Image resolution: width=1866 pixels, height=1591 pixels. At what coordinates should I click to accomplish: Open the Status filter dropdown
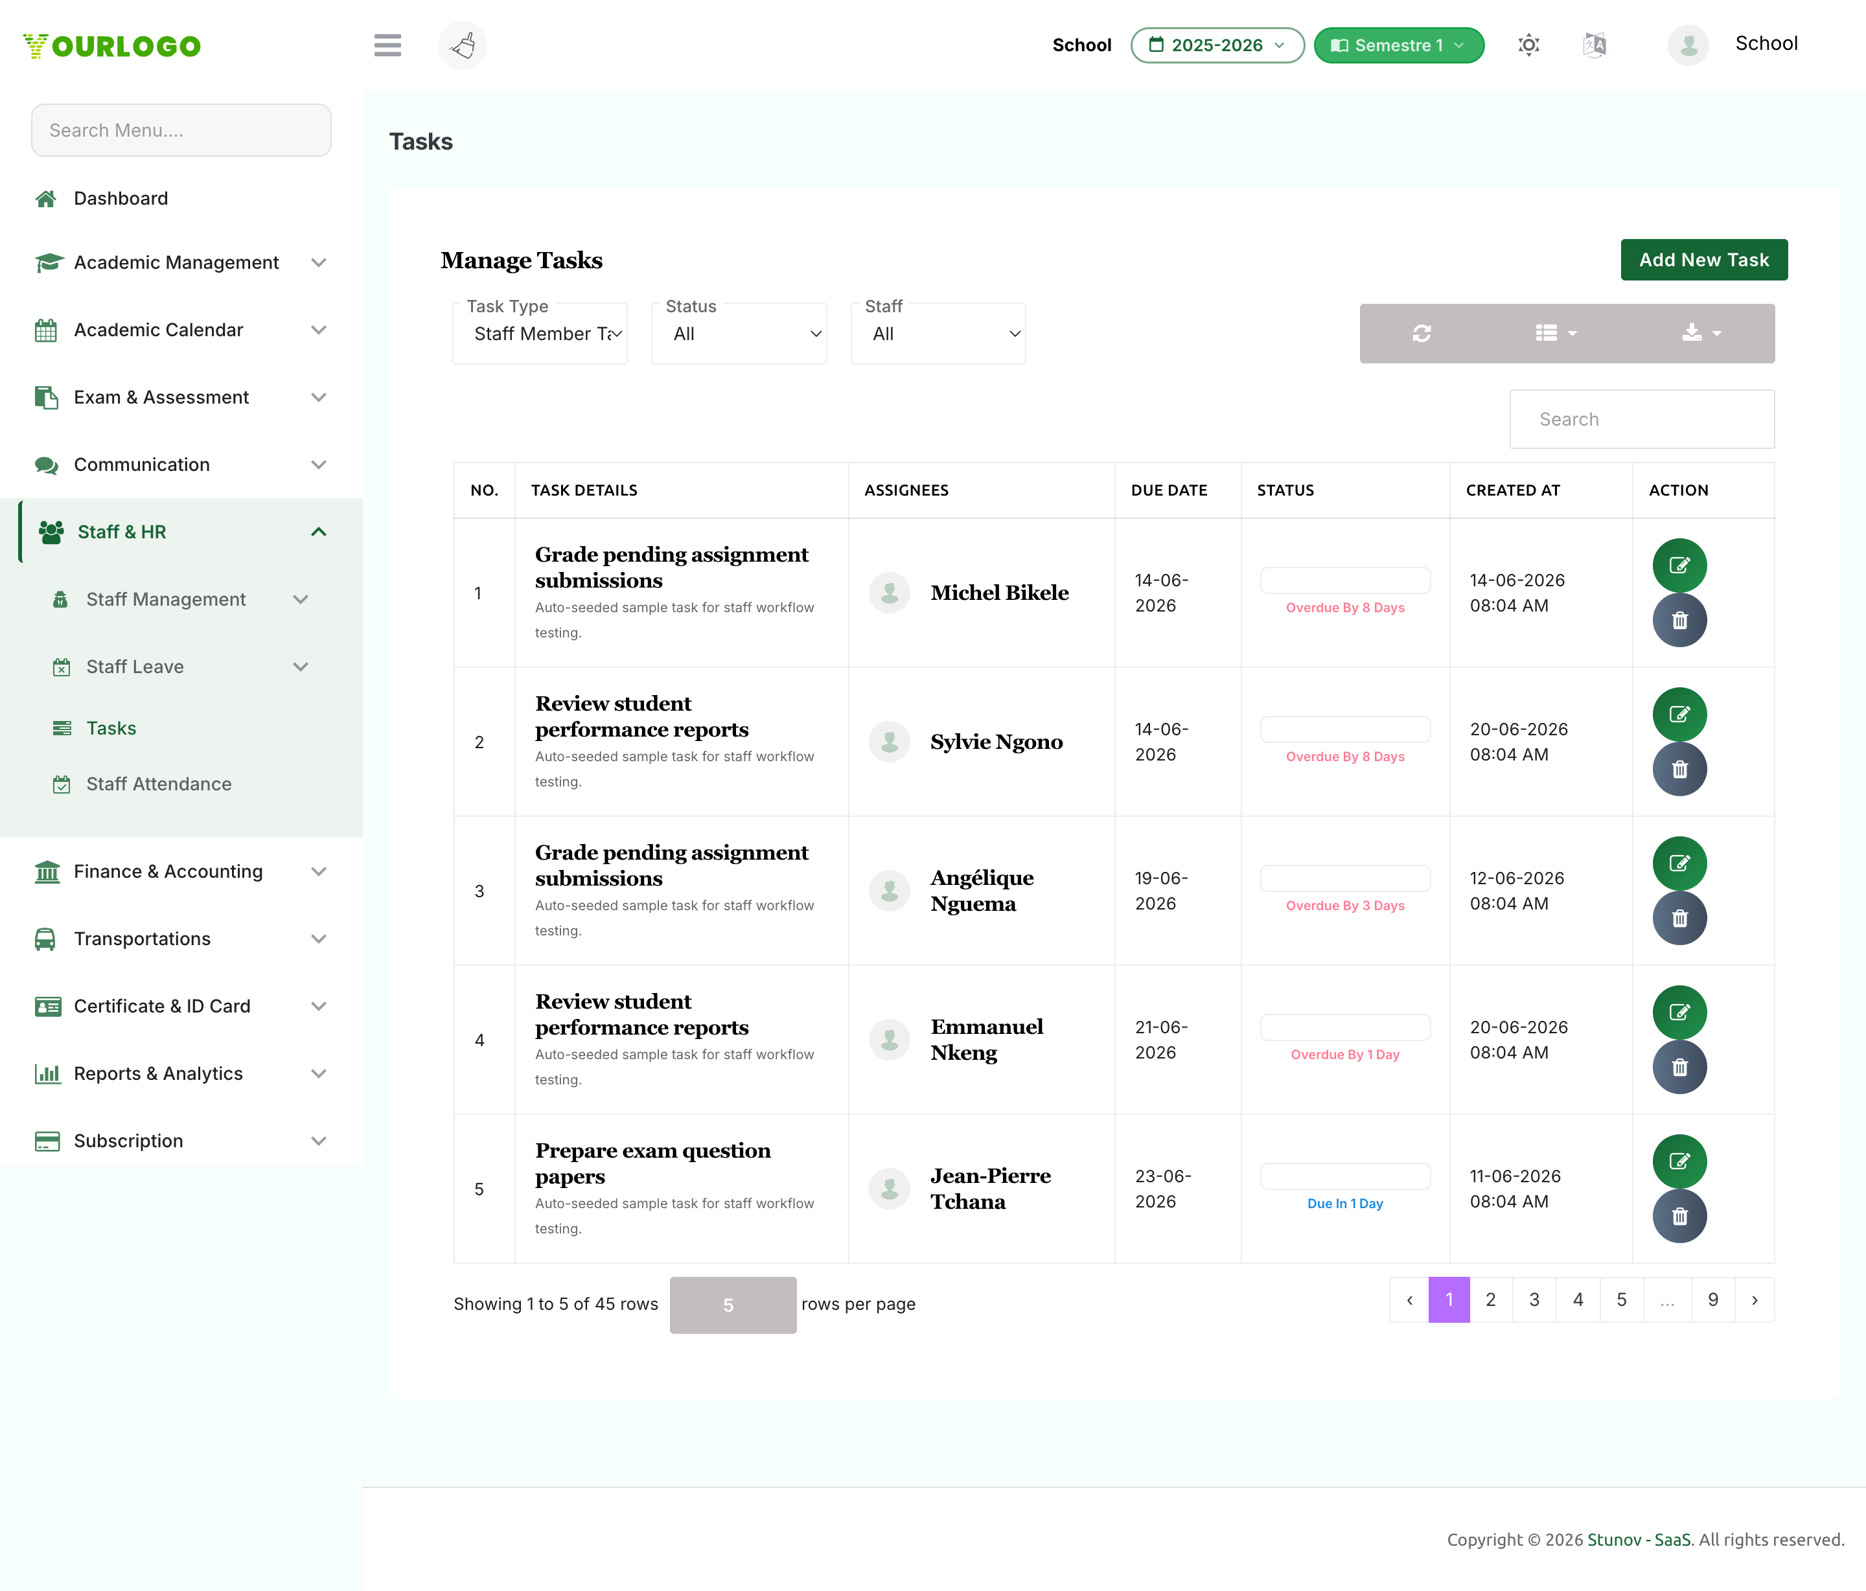click(x=739, y=334)
